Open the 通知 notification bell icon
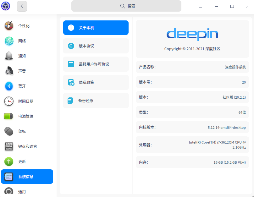Screen dimensions: 254x197 (x=9, y=56)
